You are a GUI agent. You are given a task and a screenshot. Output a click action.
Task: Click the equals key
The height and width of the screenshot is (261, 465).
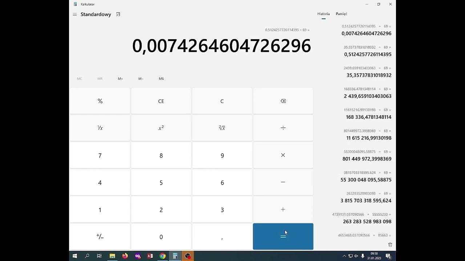pos(283,236)
